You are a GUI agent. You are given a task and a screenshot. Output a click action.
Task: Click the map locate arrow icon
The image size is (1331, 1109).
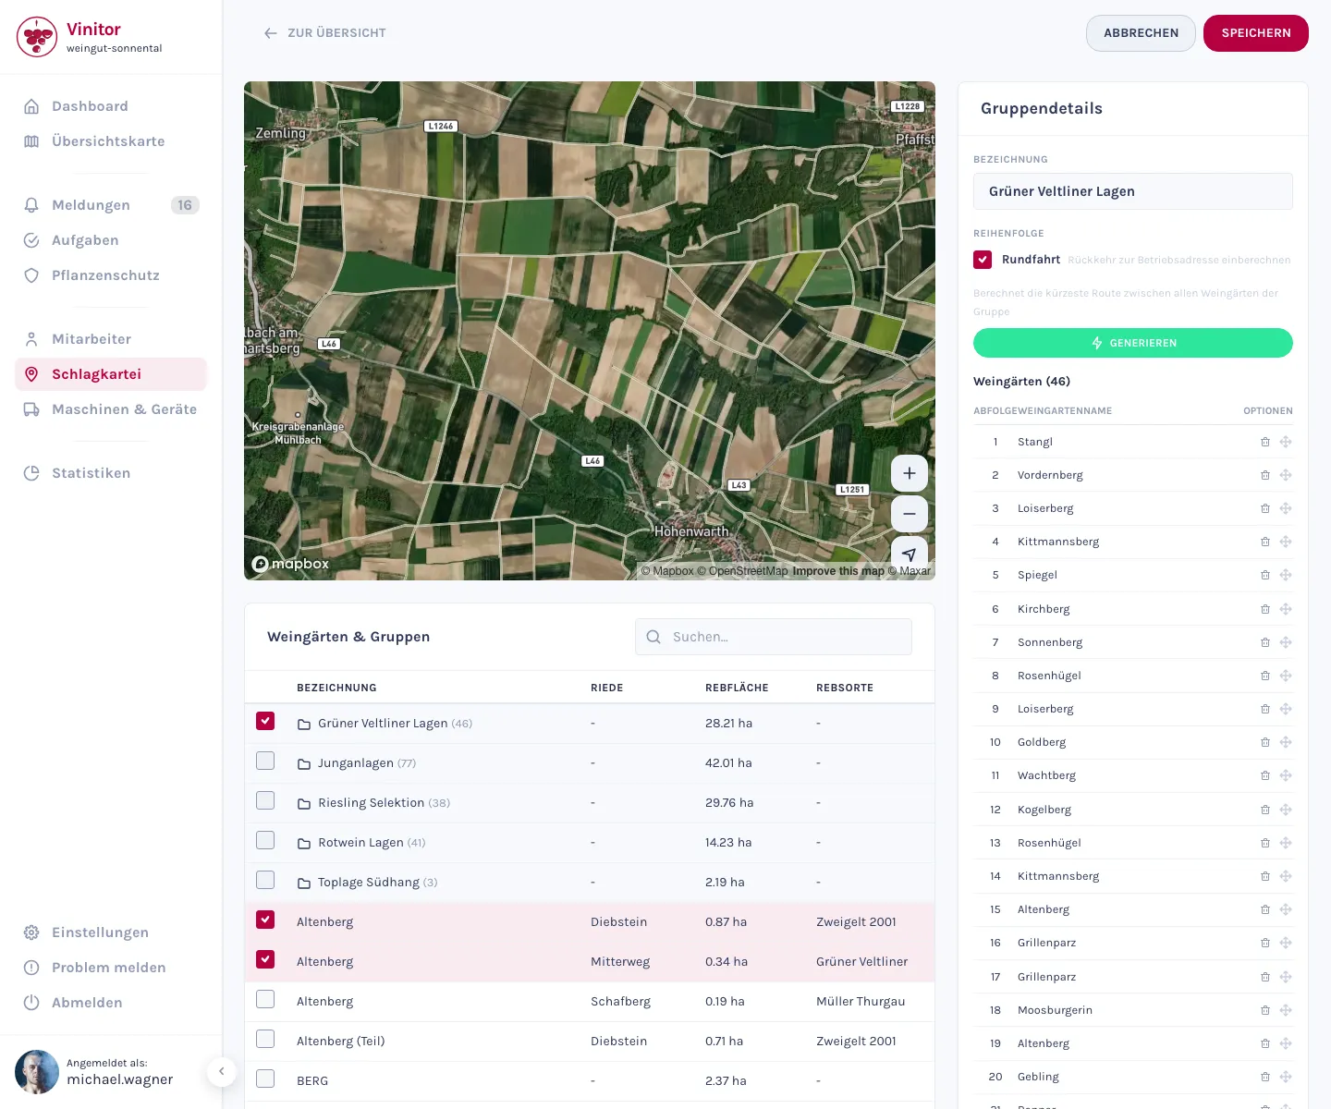click(x=910, y=554)
